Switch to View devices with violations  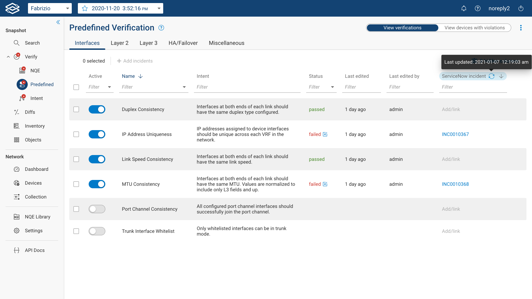tap(474, 28)
